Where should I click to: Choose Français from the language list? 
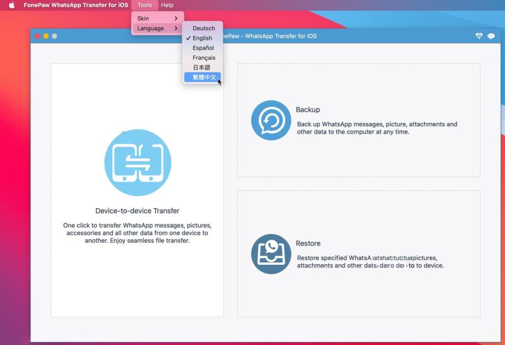(x=203, y=58)
